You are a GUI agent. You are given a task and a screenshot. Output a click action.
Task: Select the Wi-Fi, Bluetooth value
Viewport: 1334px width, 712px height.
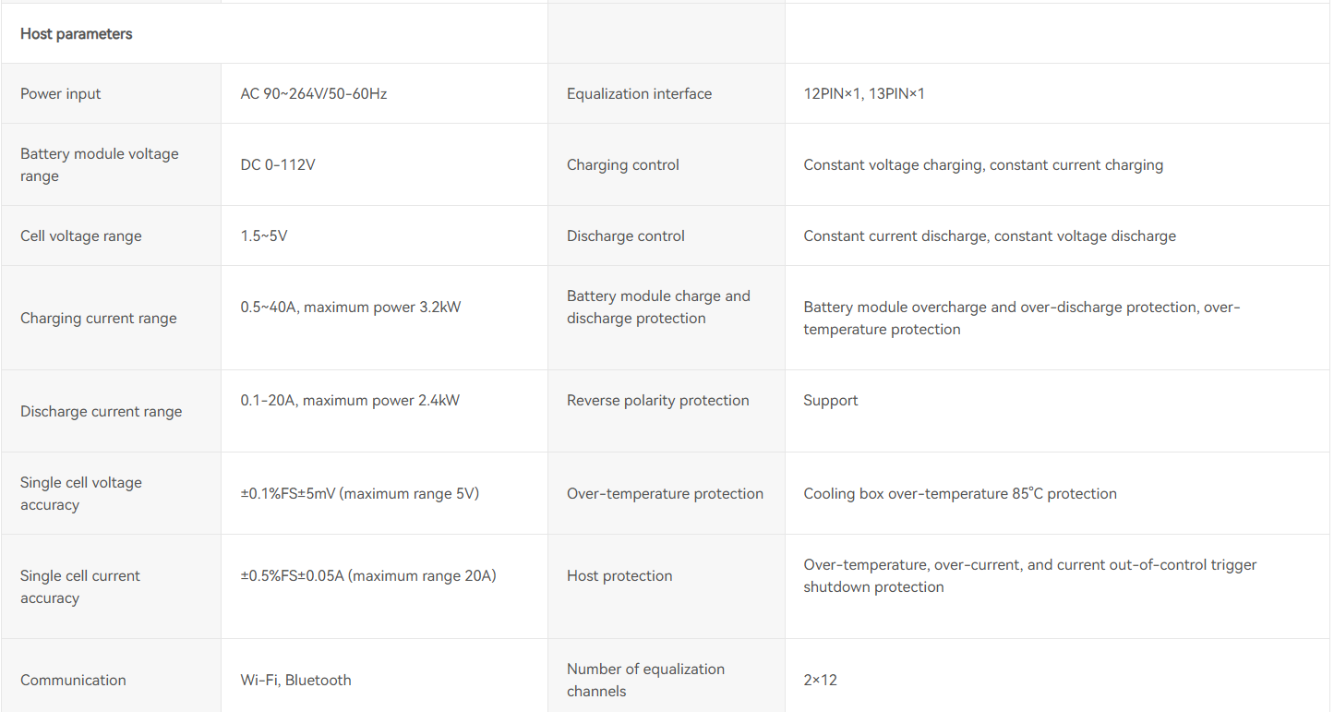(x=296, y=680)
